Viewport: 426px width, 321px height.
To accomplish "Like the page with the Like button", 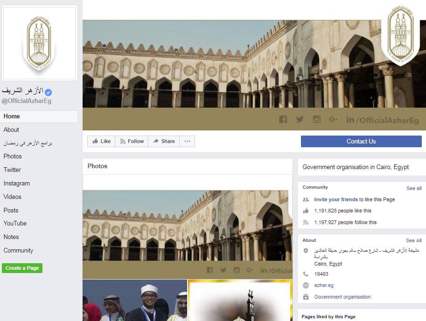I will point(101,141).
